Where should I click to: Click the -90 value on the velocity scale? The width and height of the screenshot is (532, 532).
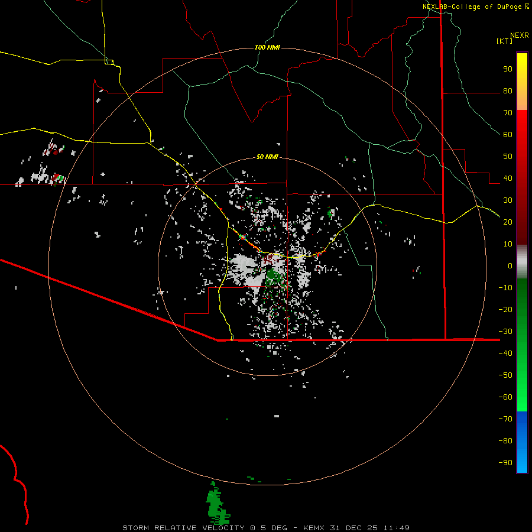point(505,462)
